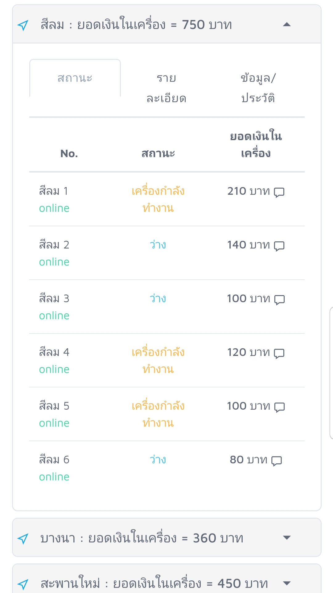Tap เครื่องกำลังทำงาน status for สีลม 4
Image resolution: width=333 pixels, height=593 pixels.
click(158, 361)
